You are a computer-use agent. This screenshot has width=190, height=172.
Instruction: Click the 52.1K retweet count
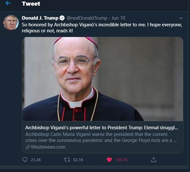[78, 160]
